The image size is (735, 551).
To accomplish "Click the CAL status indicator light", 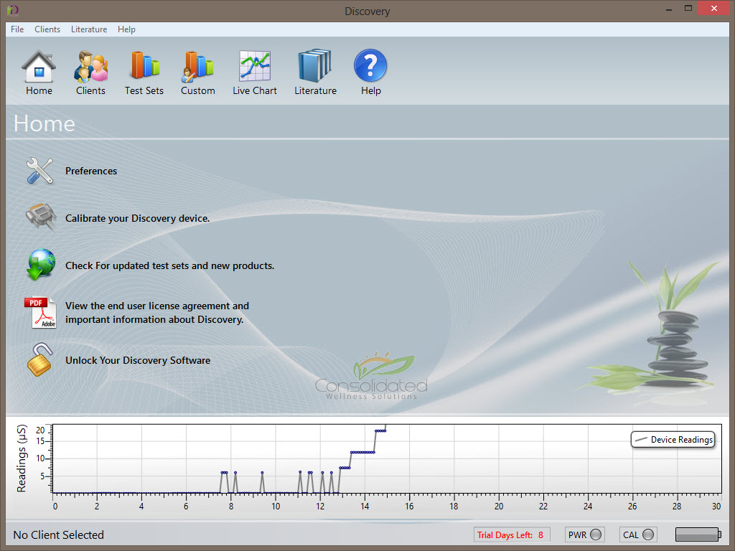I will [x=648, y=534].
